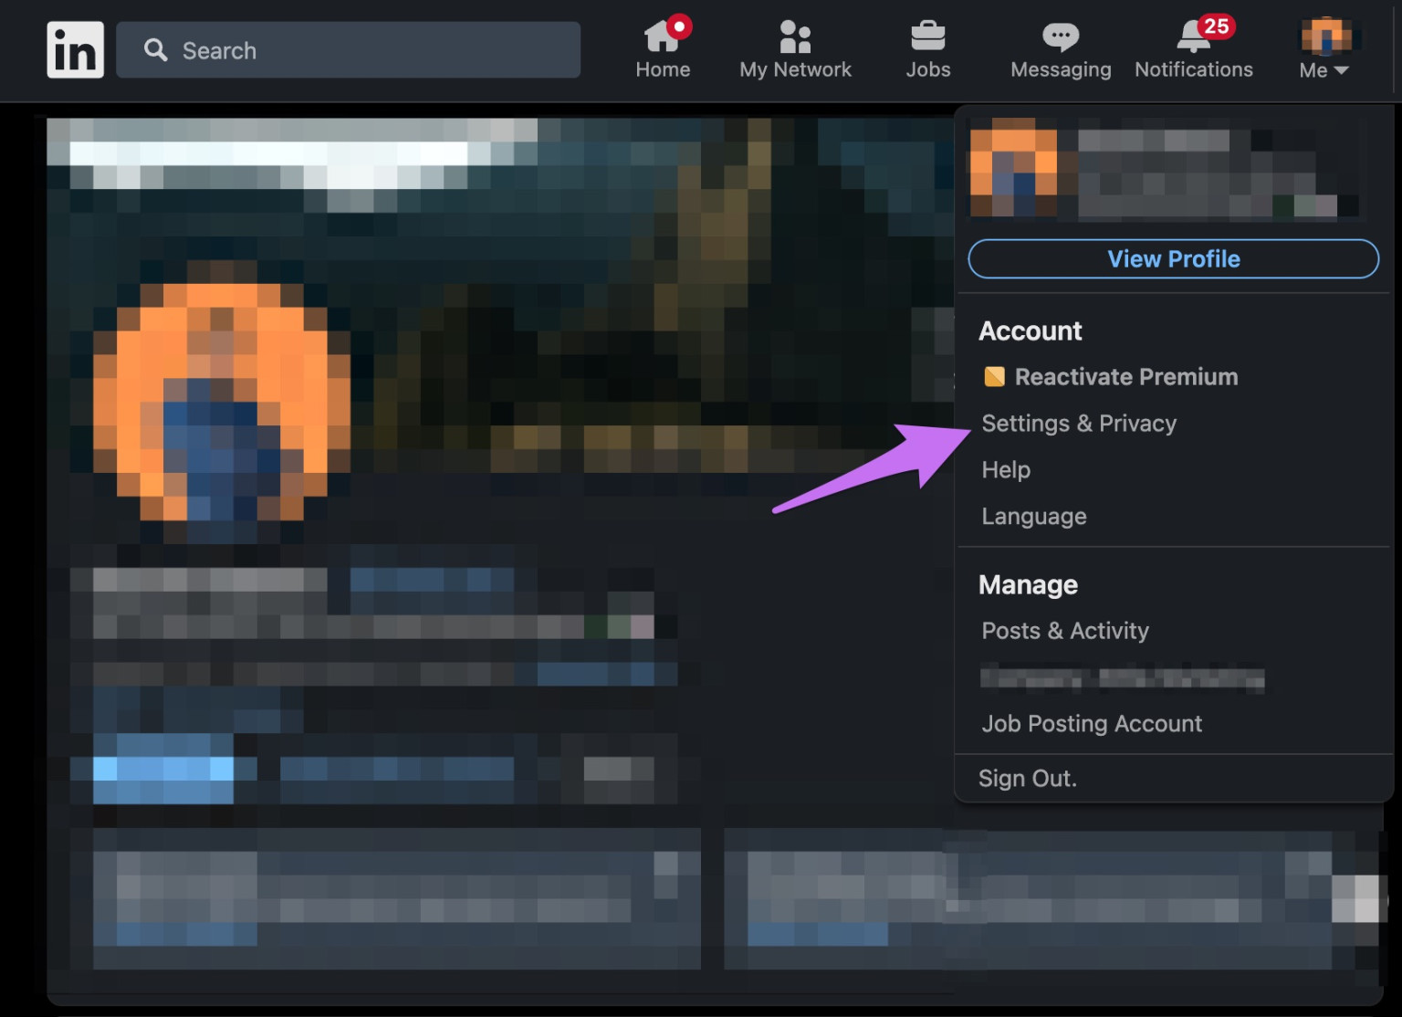Viewport: 1402px width, 1017px height.
Task: Click the Jobs briefcase icon
Action: 927,37
